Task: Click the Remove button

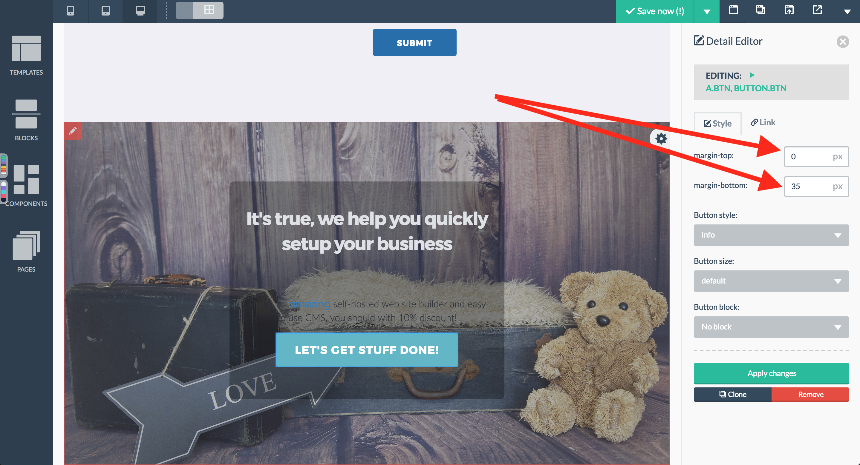Action: (811, 394)
